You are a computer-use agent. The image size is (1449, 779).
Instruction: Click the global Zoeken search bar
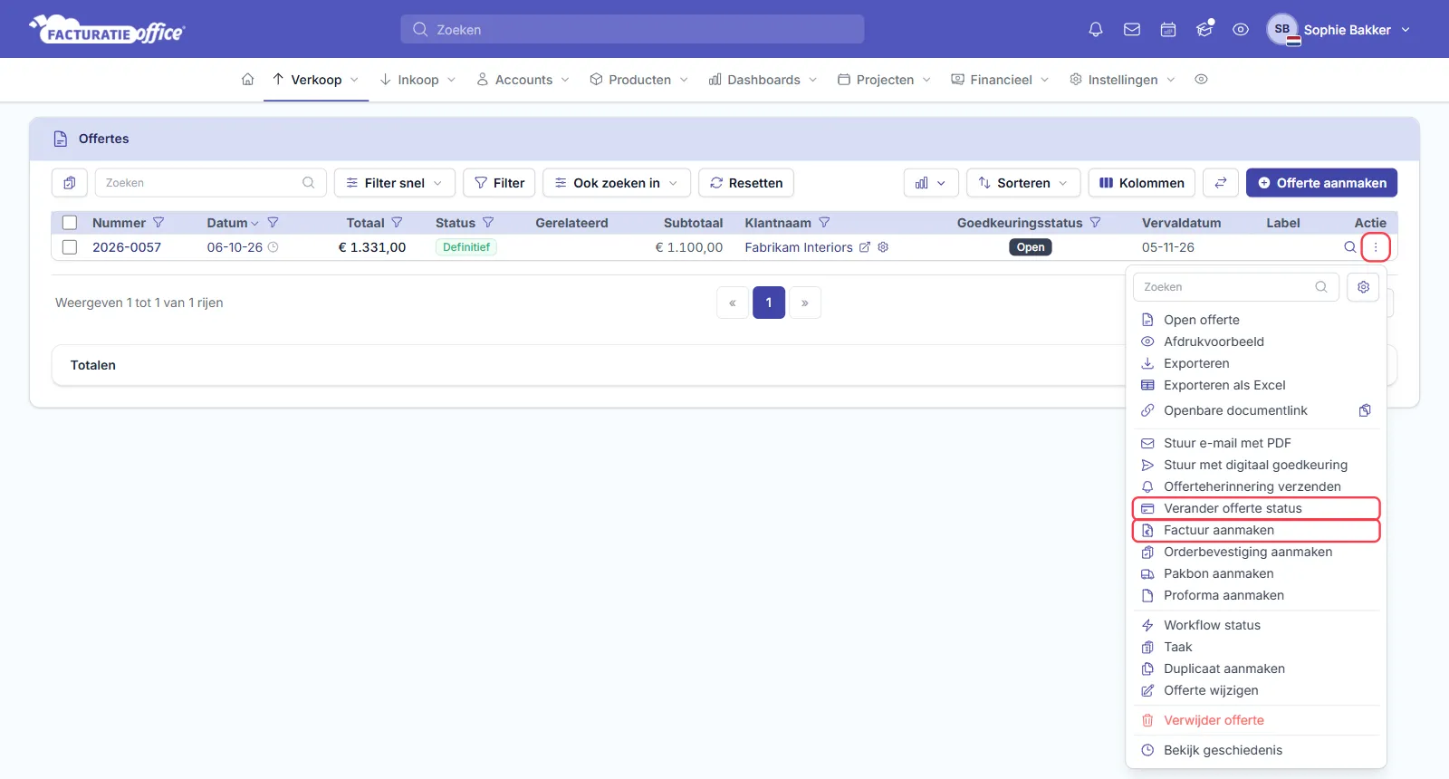coord(632,29)
